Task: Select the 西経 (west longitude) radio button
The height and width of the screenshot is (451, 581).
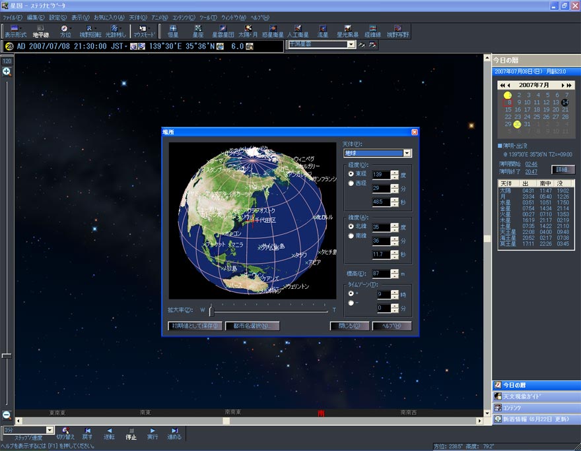Action: (351, 183)
